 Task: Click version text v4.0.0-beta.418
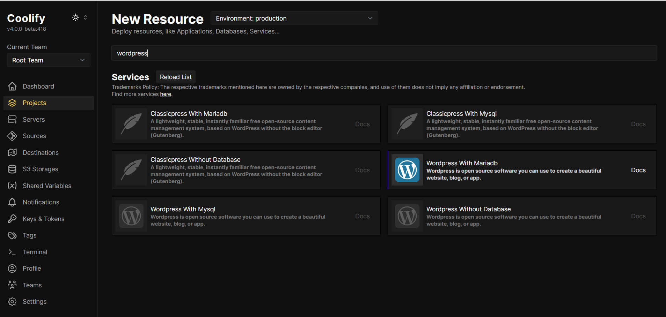(27, 29)
